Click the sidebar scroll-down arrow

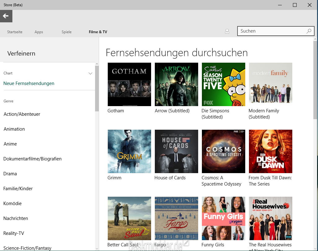pos(97,249)
